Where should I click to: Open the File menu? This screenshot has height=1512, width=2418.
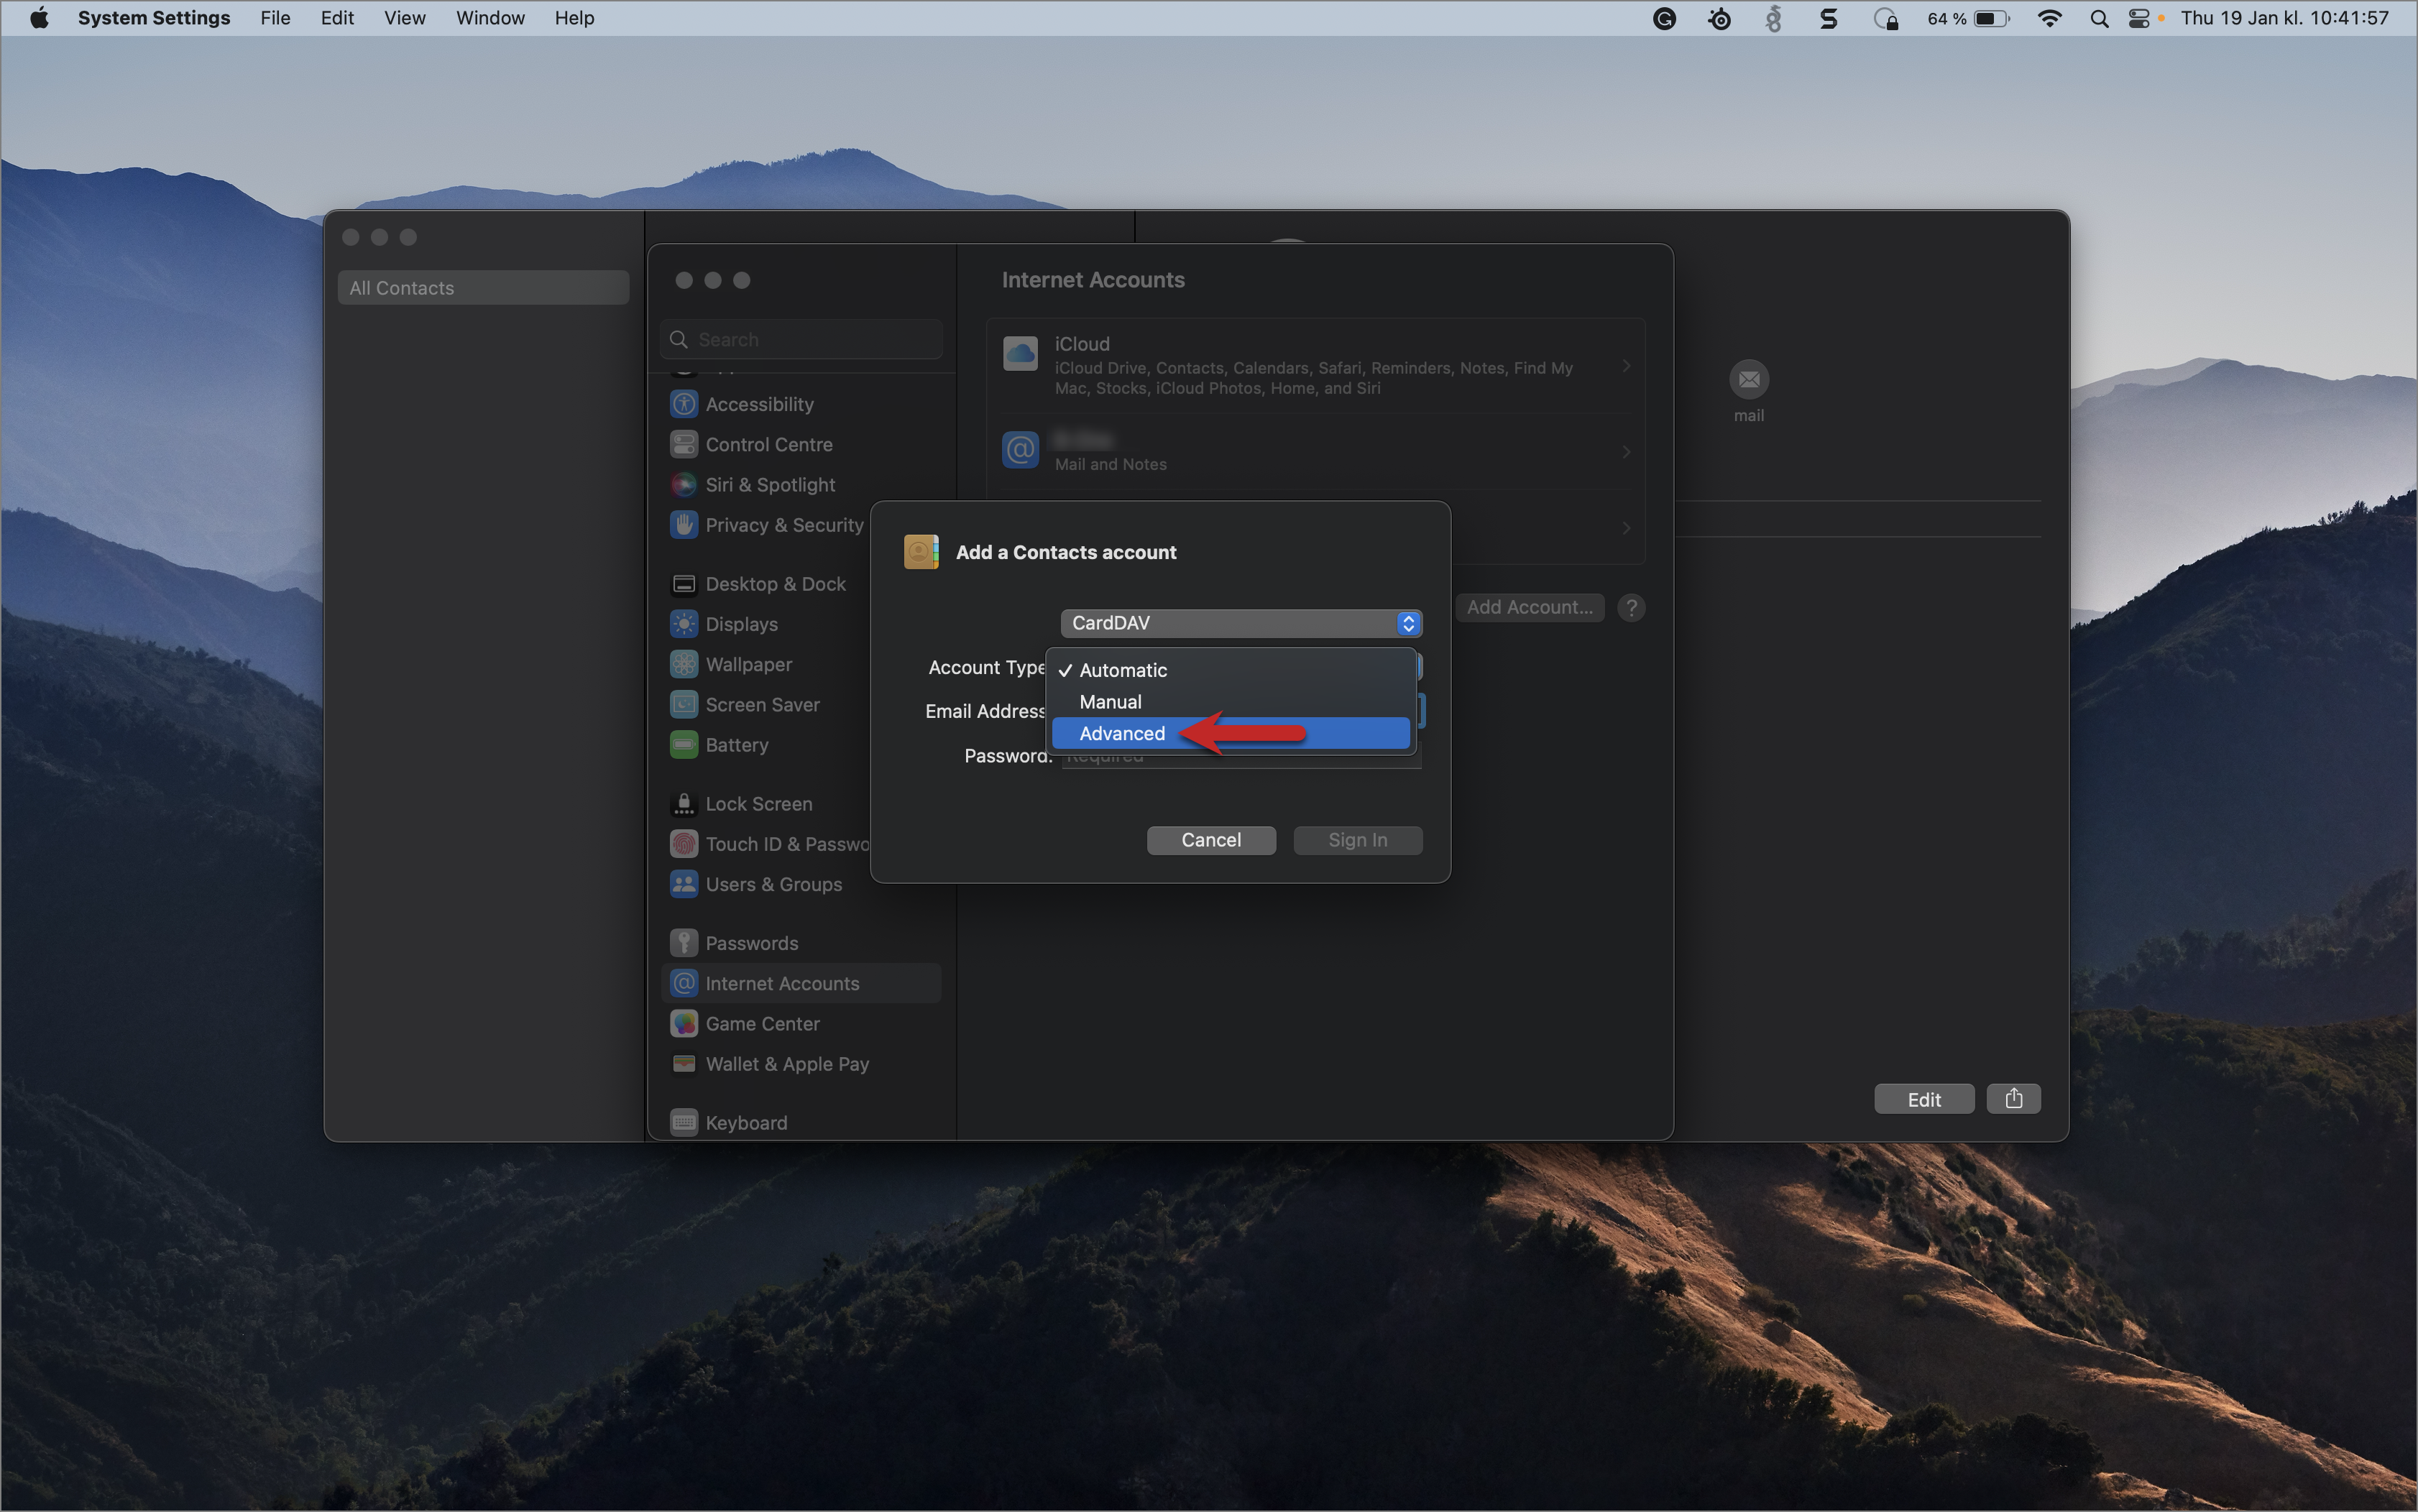275,18
